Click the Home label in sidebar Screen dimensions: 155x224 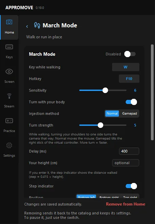(10, 32)
